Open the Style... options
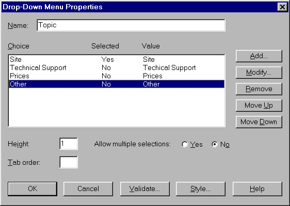This screenshot has width=290, height=206. coord(201,189)
